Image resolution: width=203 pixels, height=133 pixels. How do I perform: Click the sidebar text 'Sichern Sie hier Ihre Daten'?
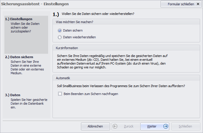(x=27, y=67)
